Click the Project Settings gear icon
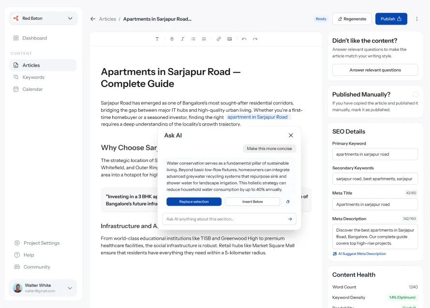Screen dimensions: 430x308 17,243
